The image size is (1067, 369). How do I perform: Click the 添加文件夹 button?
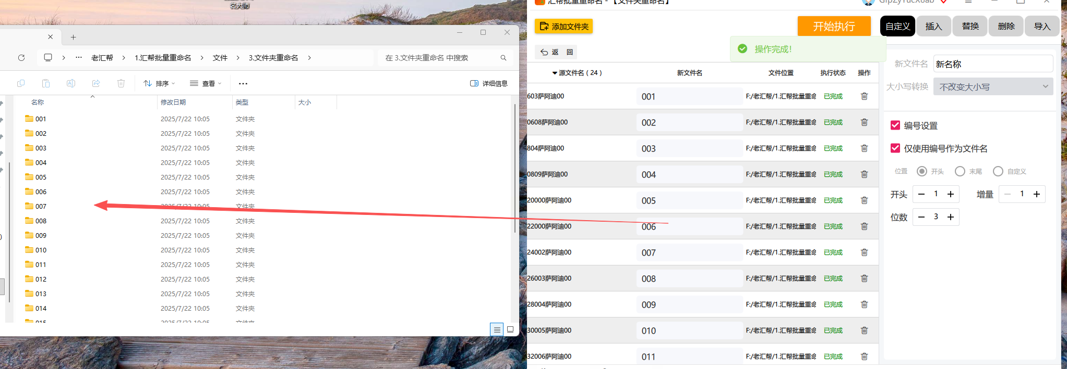pos(564,27)
